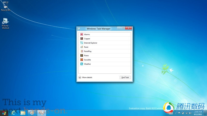Open the Recycle Bin desktop icon
This screenshot has height=116, width=207.
coord(5,6)
